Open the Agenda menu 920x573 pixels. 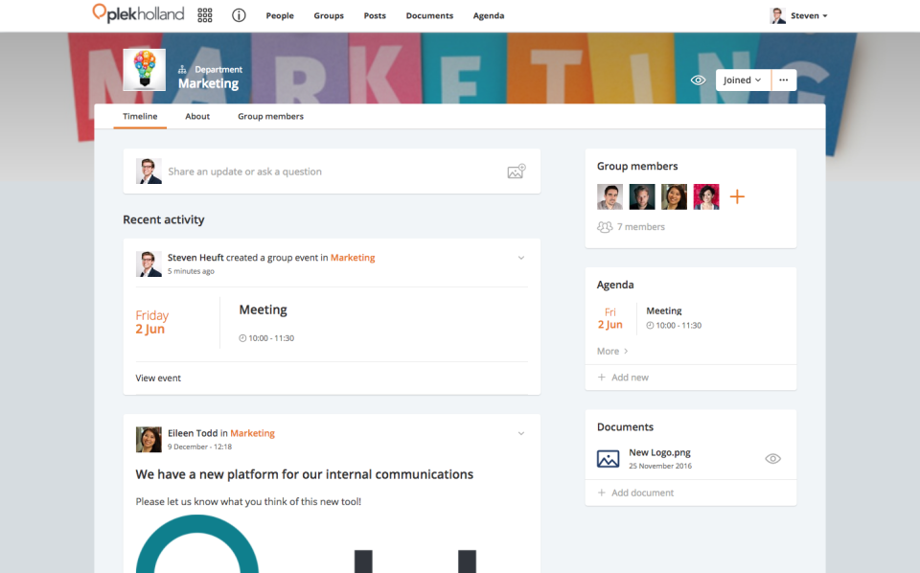489,16
